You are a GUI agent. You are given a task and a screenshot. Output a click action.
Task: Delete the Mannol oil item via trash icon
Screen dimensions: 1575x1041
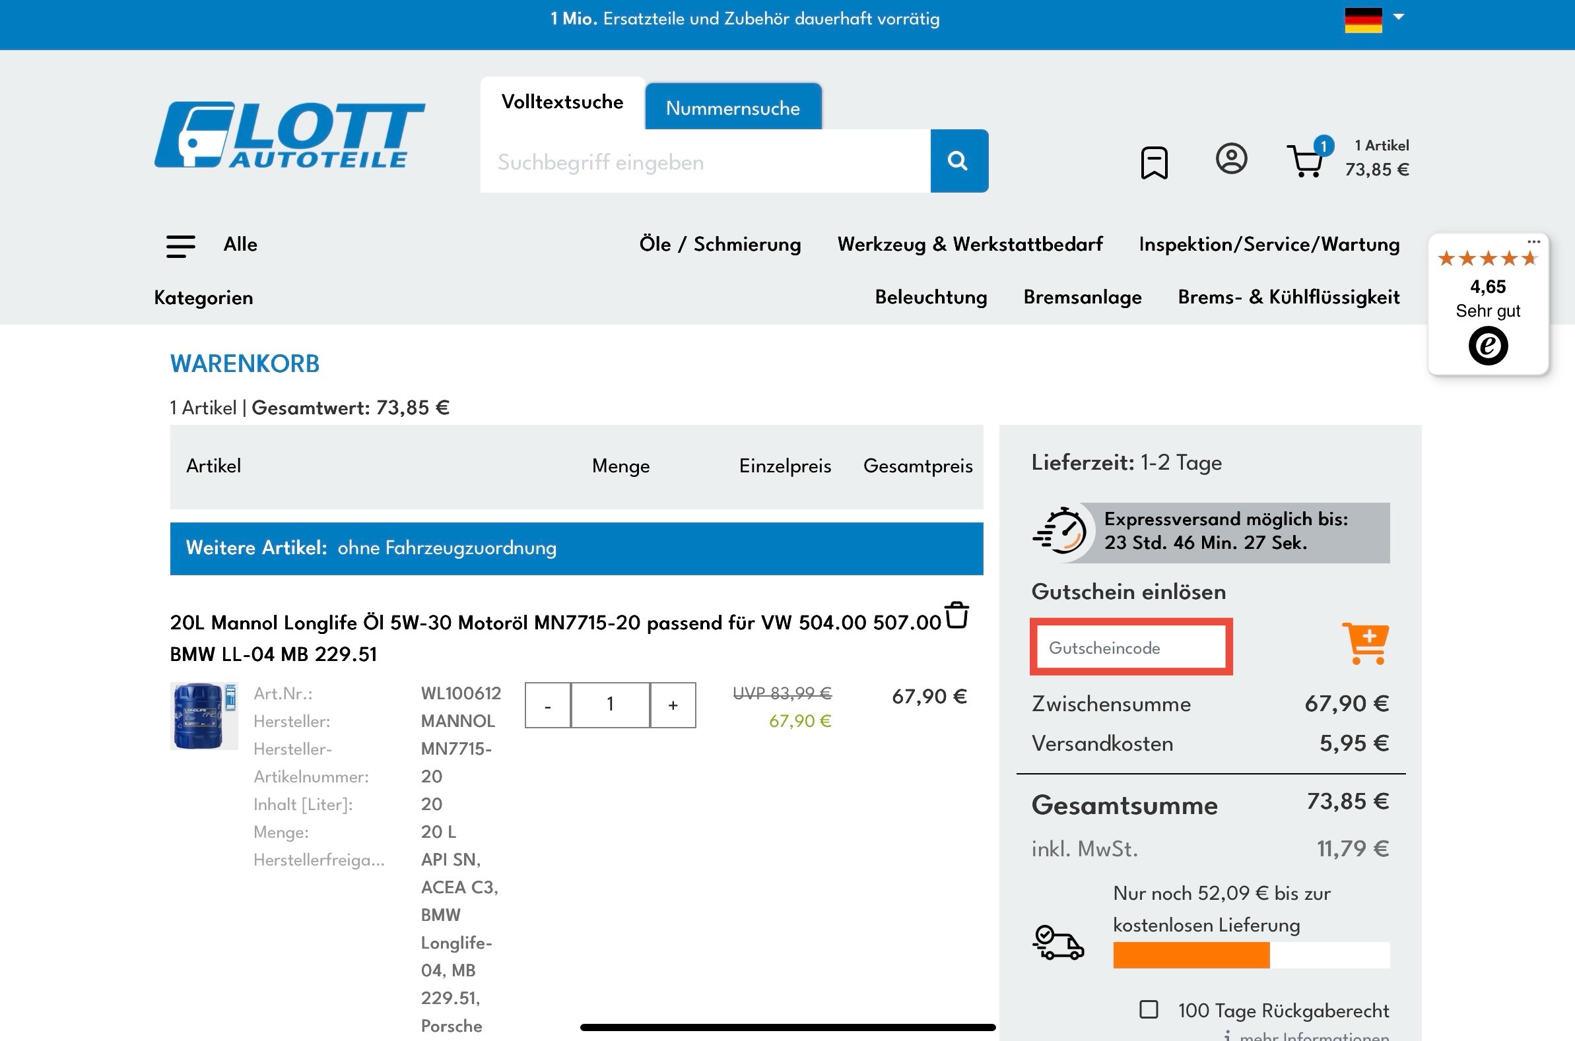pyautogui.click(x=956, y=615)
